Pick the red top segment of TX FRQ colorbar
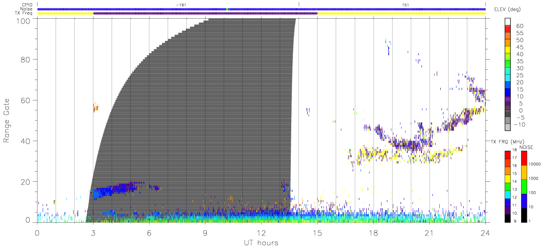The image size is (546, 252). coord(508,155)
